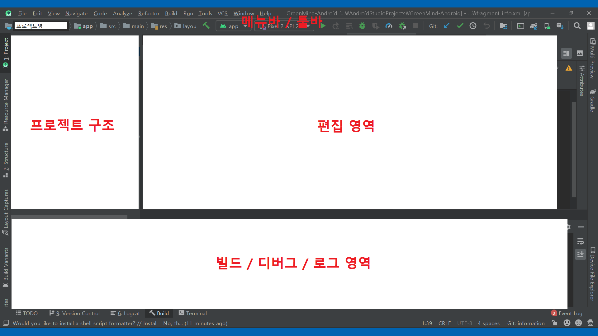Screen dimensions: 598x336
Task: Open the Refactor menu
Action: (149, 13)
